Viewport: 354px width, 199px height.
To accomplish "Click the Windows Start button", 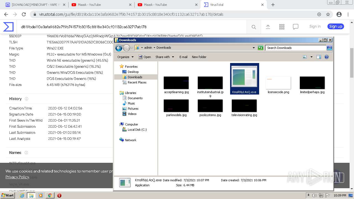I will pyautogui.click(x=8, y=195).
